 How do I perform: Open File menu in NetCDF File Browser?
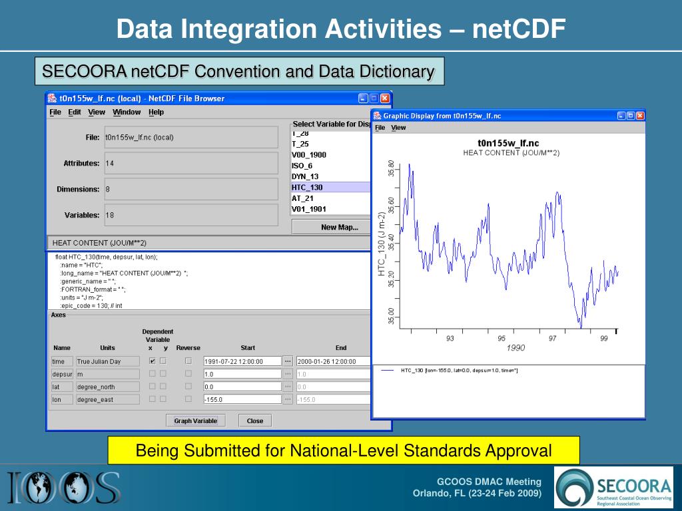pyautogui.click(x=55, y=112)
